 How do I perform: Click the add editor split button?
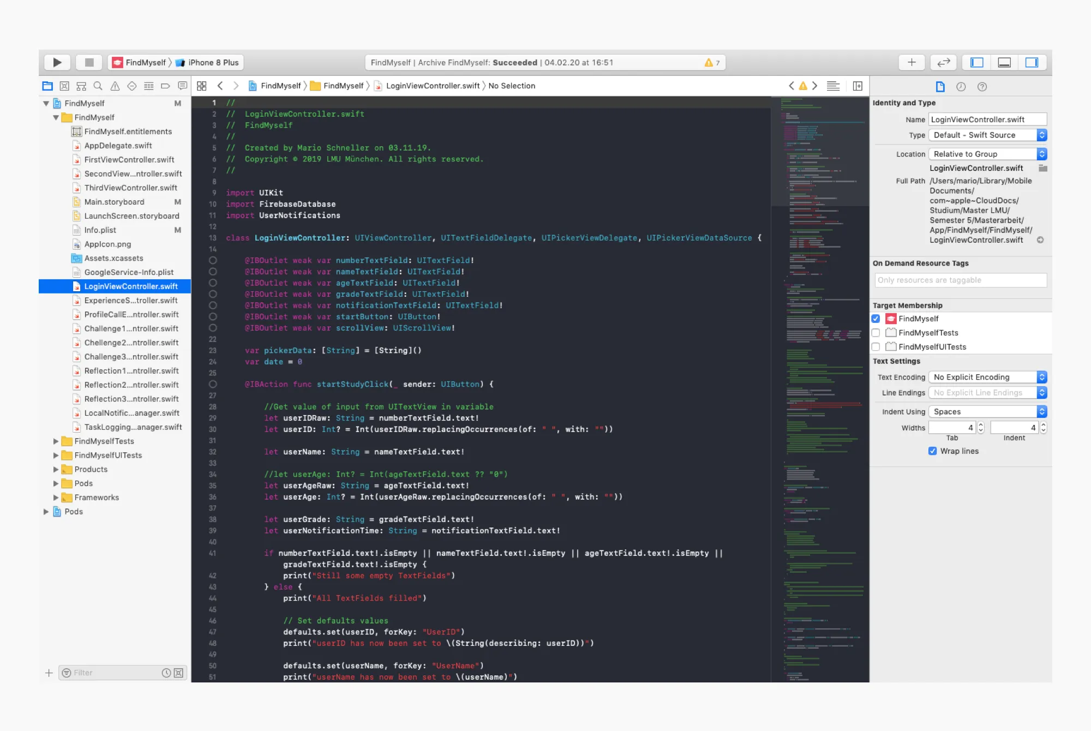858,86
